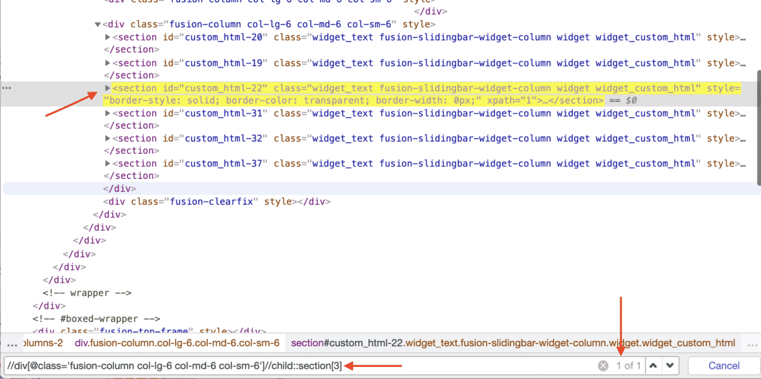
Task: Expand the custom_html-19 section node
Action: (x=108, y=63)
